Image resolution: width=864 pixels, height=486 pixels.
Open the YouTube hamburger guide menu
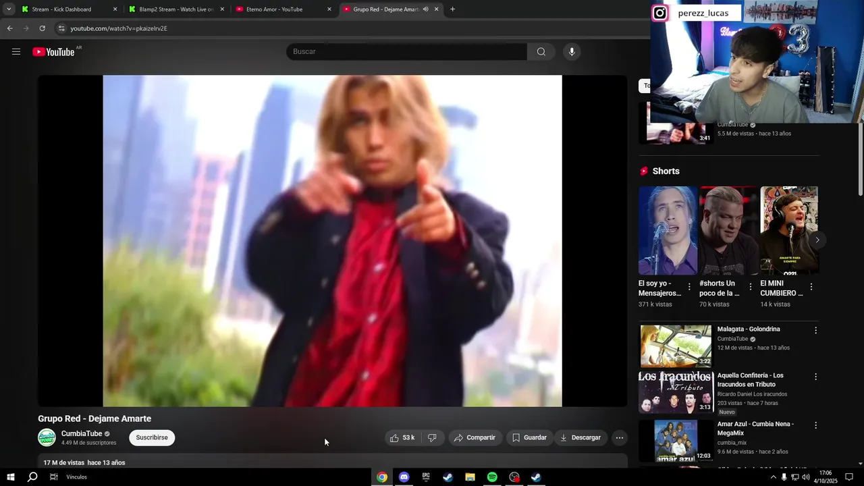[16, 52]
